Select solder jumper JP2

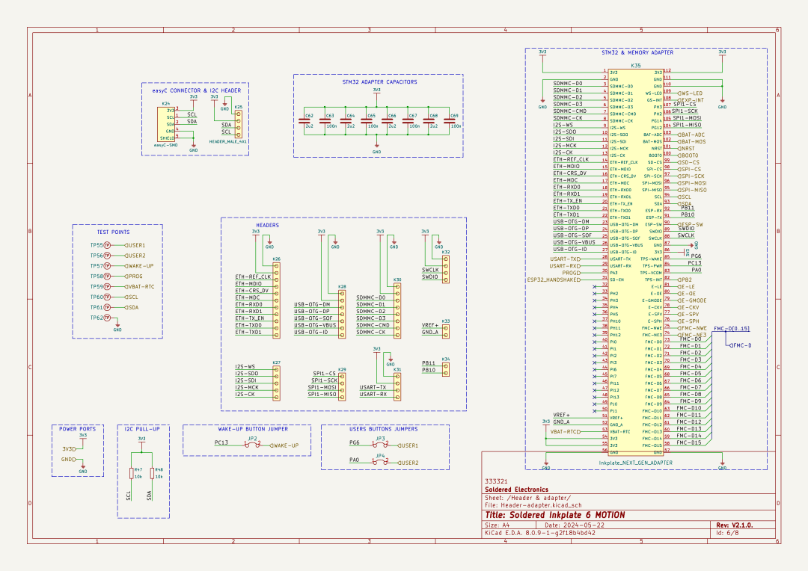point(253,445)
